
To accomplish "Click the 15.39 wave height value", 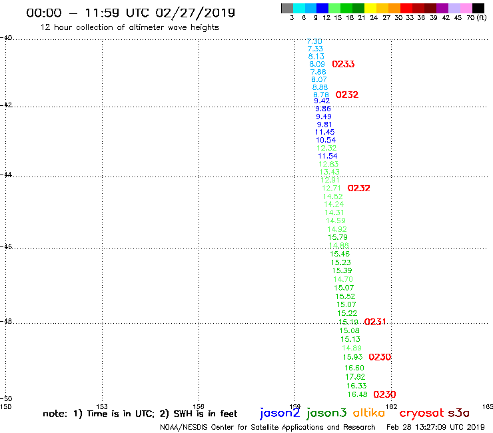I will click(342, 270).
